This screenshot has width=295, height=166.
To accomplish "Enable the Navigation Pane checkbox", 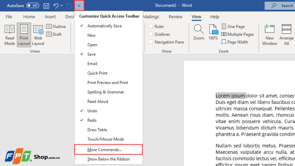I will point(151,42).
